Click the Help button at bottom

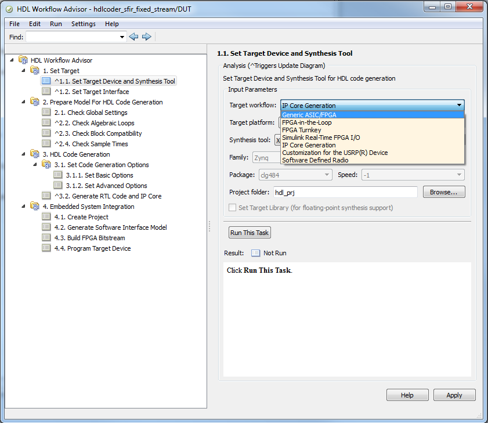(407, 395)
